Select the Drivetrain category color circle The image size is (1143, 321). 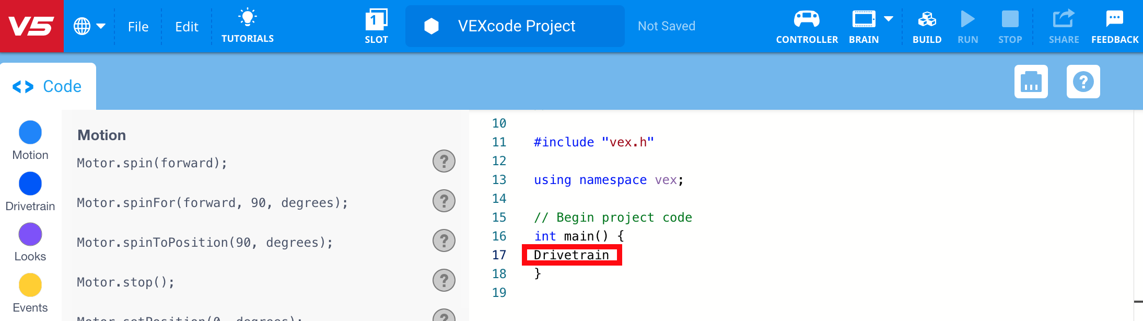[30, 184]
